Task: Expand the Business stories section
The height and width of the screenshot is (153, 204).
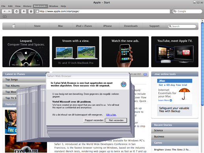Action: click(175, 136)
